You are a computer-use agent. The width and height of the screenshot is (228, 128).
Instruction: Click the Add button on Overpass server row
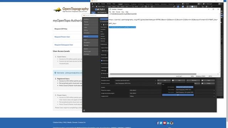pyautogui.click(x=164, y=80)
